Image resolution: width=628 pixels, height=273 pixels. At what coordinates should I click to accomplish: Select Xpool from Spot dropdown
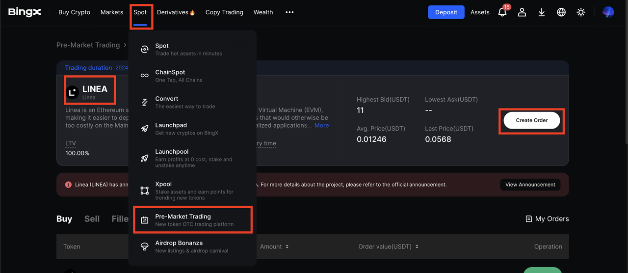coord(192,191)
